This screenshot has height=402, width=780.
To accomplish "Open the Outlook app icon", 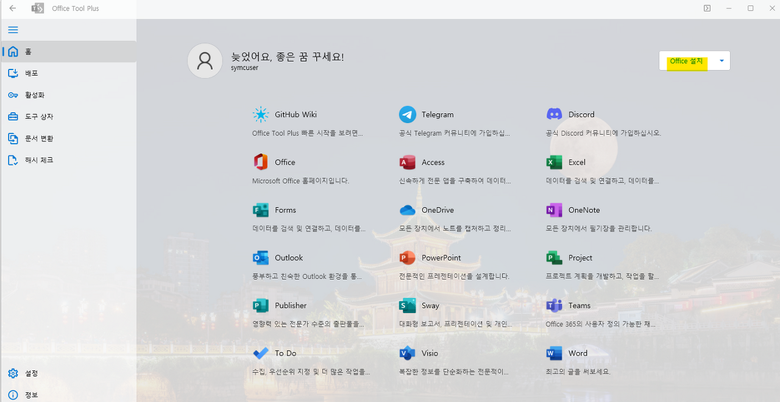I will click(x=261, y=258).
